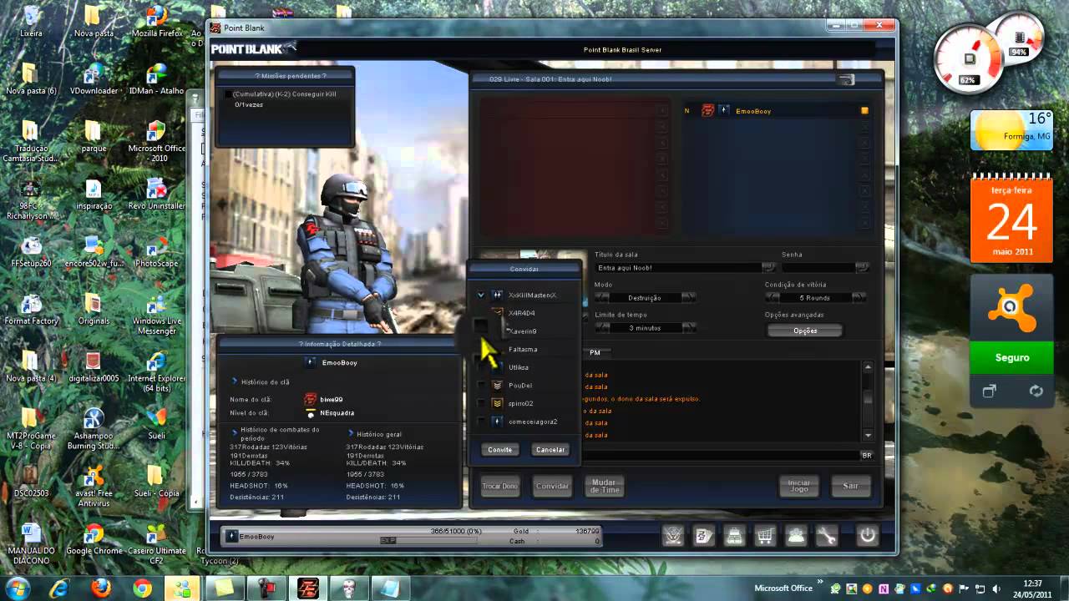This screenshot has height=601, width=1069.
Task: Click comeceiagora2's rank icon in invite list
Action: click(x=497, y=422)
